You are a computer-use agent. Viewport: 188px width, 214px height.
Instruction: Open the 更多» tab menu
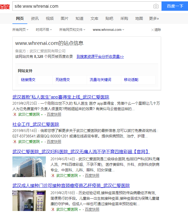pos(154,18)
